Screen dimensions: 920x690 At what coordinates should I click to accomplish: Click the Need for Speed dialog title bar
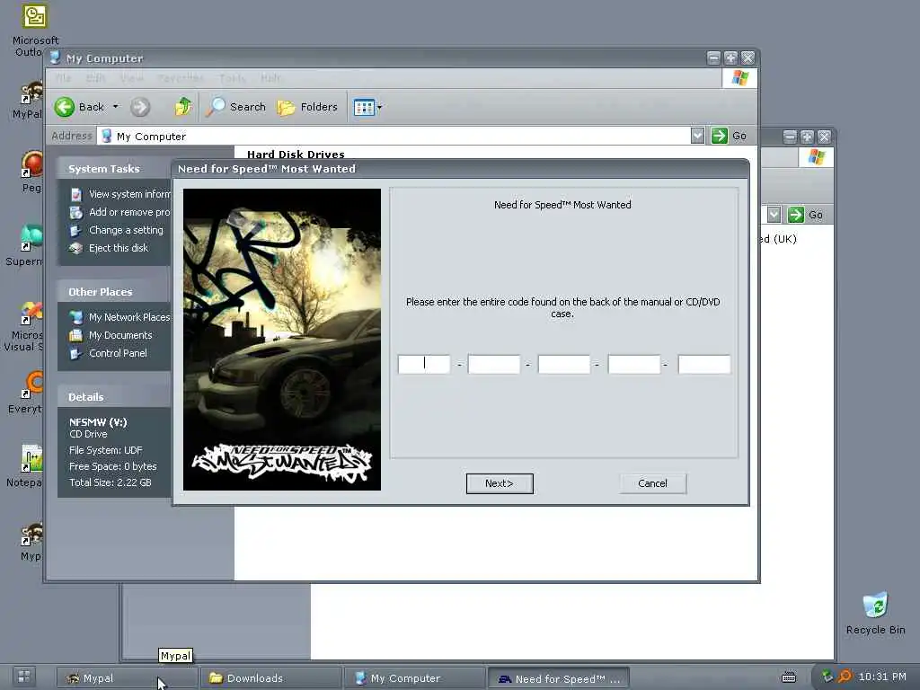tap(460, 169)
